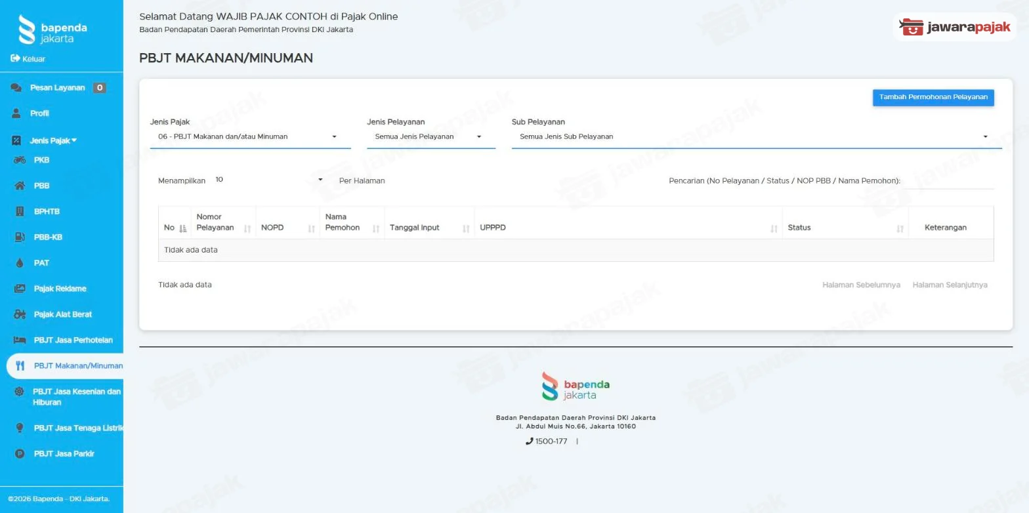Open the PBJT Jasa Parkir menu item
The width and height of the screenshot is (1029, 513).
(x=64, y=454)
